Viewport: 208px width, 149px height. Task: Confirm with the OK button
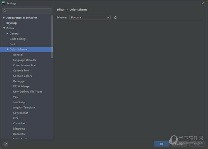click(162, 144)
